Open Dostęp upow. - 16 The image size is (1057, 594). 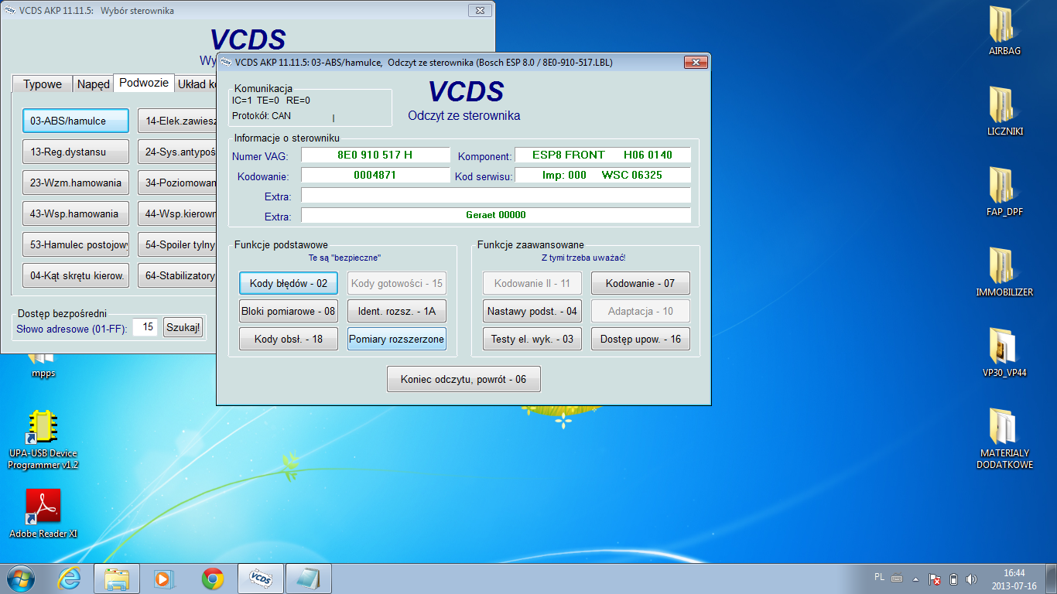(641, 339)
